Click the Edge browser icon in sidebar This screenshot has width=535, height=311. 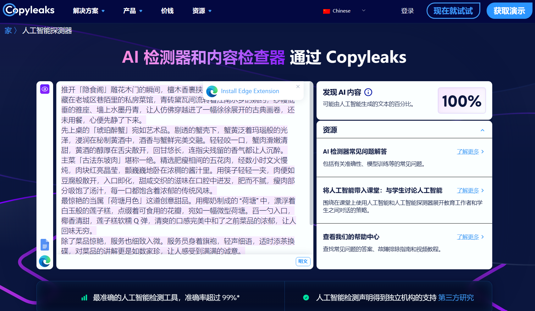(x=45, y=261)
